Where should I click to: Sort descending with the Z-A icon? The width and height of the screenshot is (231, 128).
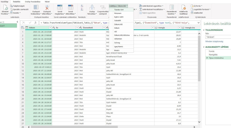coord(82,9)
